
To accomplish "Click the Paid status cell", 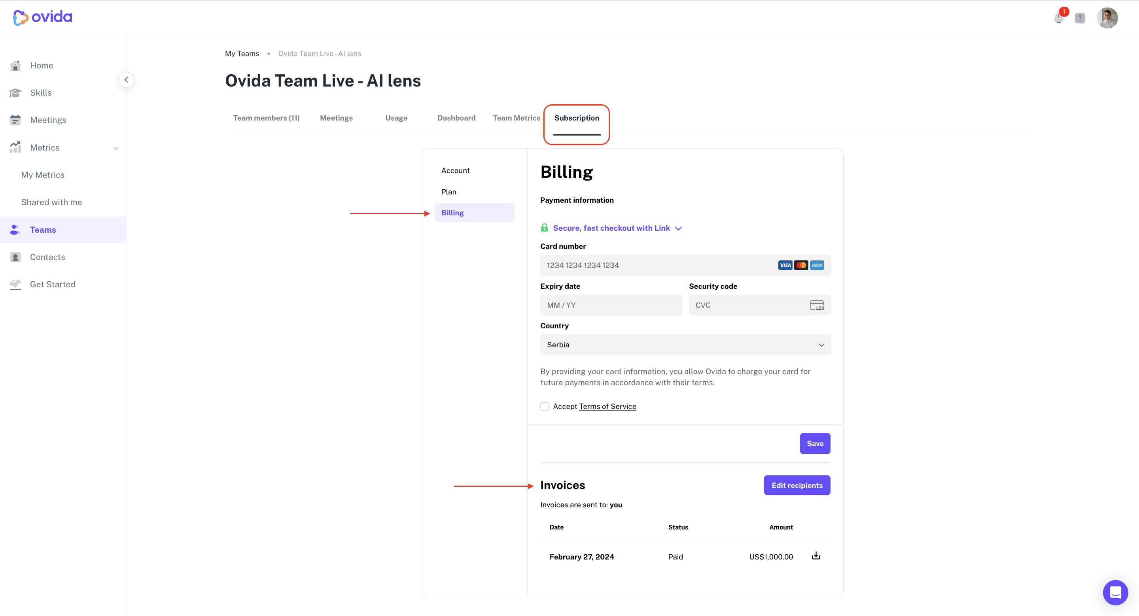I will pyautogui.click(x=675, y=557).
